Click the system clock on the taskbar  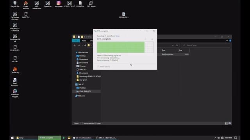coord(228,138)
